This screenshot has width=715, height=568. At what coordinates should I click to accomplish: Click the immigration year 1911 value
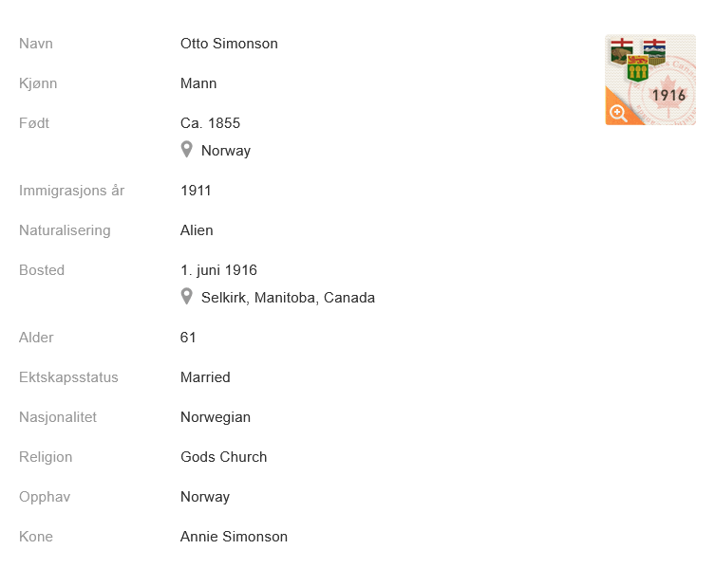point(196,191)
